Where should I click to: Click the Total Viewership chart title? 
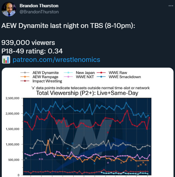tap(87, 93)
